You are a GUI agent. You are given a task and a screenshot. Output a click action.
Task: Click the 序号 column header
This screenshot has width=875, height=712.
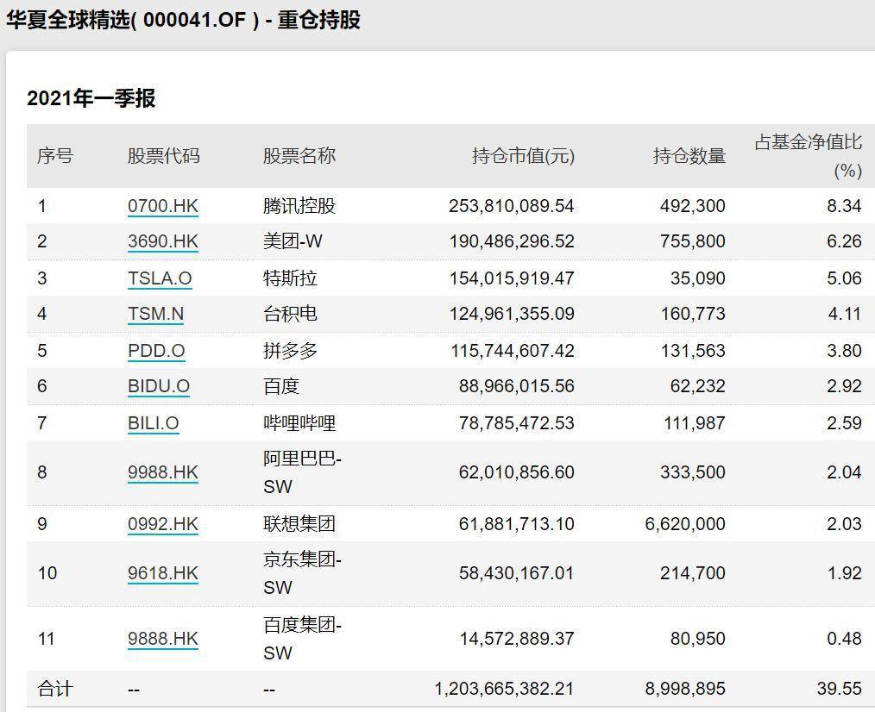[54, 156]
